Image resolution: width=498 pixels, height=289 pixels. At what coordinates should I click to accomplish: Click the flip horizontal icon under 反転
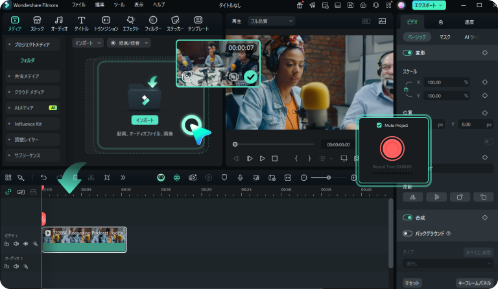pos(413,197)
